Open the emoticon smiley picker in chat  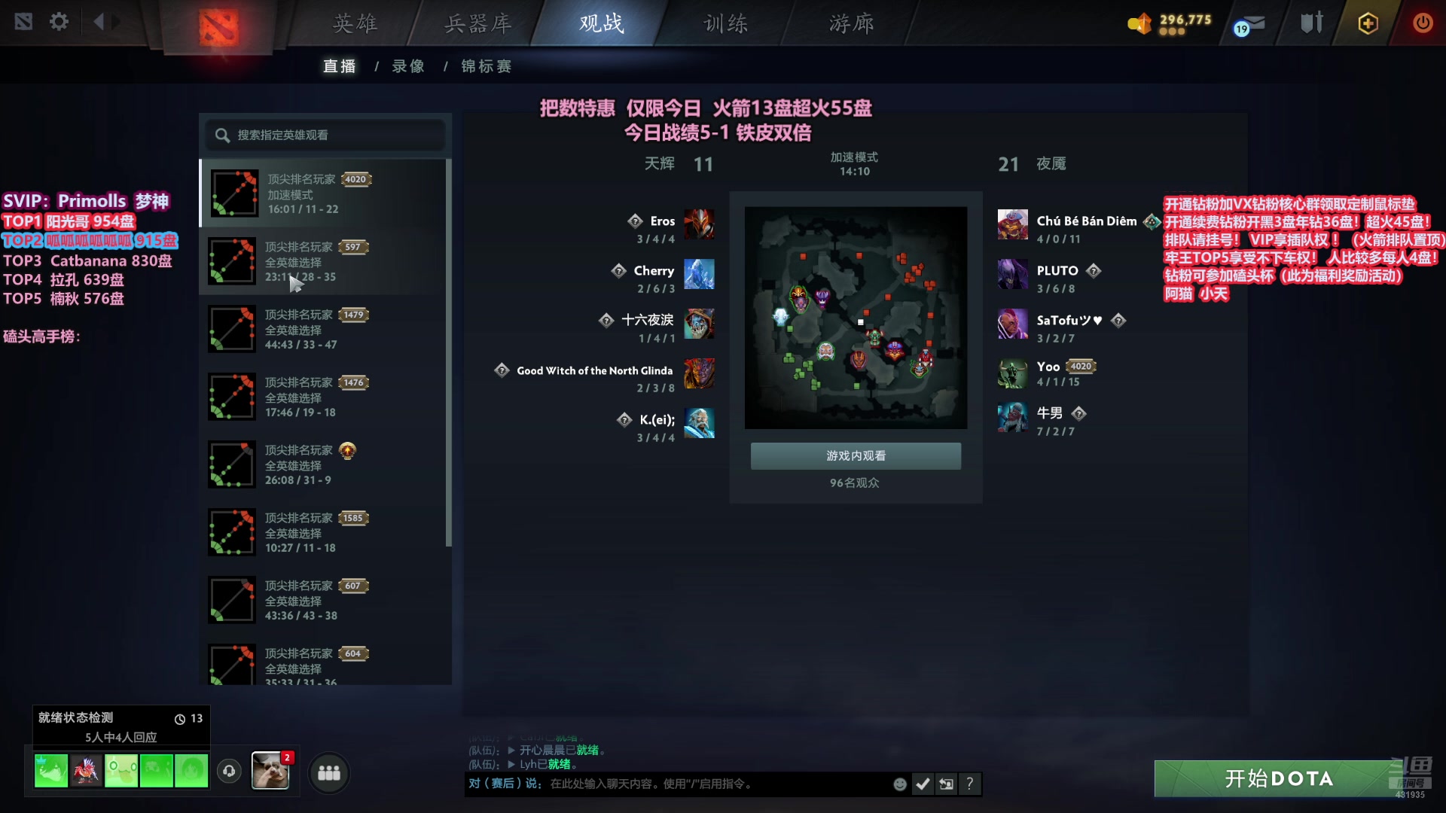pyautogui.click(x=899, y=784)
